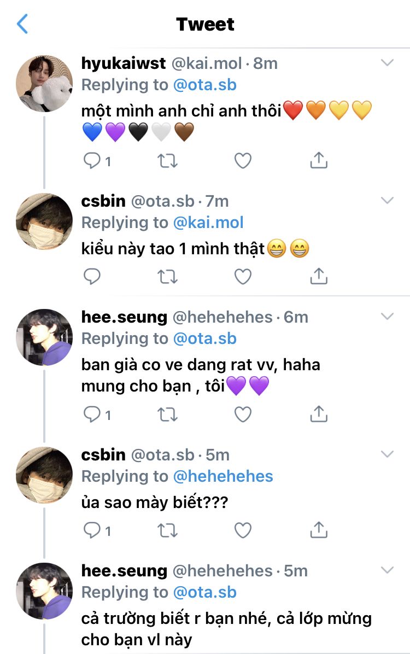Open @hehehehes mention in csbin's reply
Image resolution: width=410 pixels, height=654 pixels.
pos(223,476)
